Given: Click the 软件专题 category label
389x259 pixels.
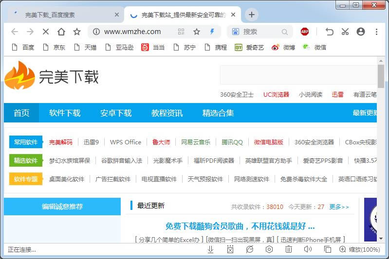Looking at the screenshot, I should (x=26, y=179).
